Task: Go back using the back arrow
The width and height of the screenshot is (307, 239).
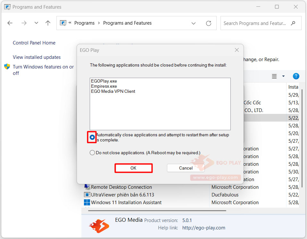Action: [10, 23]
